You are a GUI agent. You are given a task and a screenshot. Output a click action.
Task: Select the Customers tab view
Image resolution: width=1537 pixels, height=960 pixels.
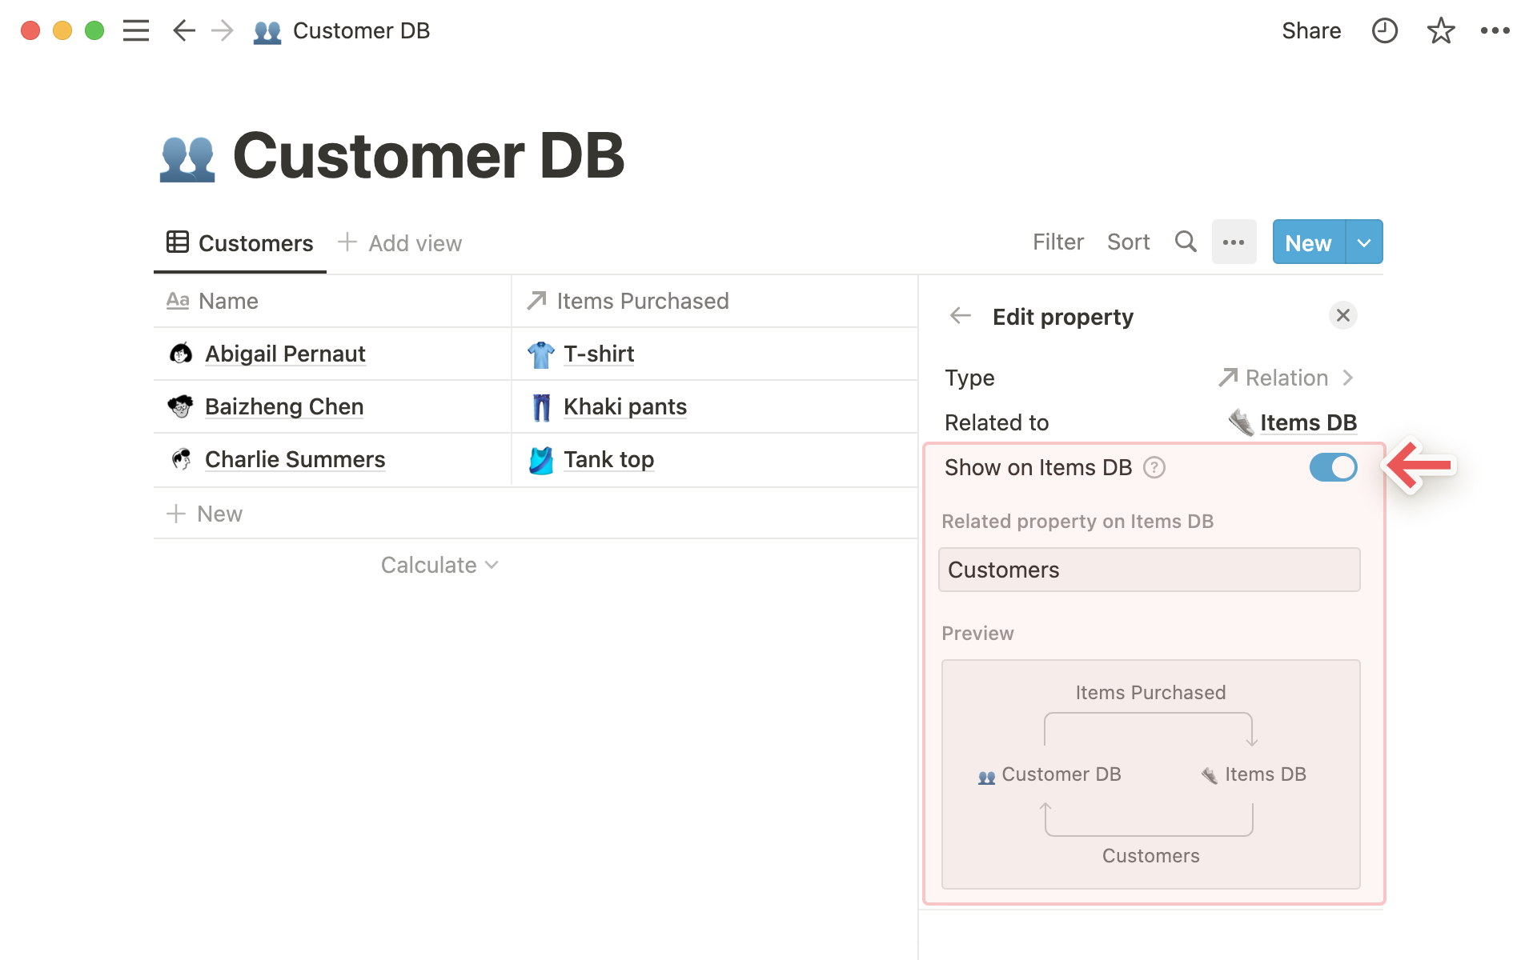238,242
